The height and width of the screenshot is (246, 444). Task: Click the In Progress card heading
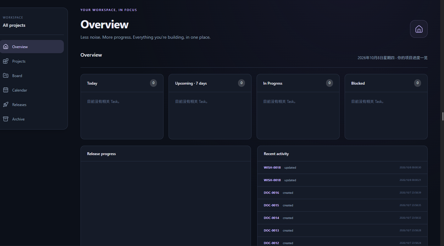pos(273,83)
